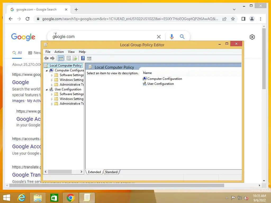Viewport: 271px width, 203px height.
Task: Open the Action menu
Action: pyautogui.click(x=59, y=52)
